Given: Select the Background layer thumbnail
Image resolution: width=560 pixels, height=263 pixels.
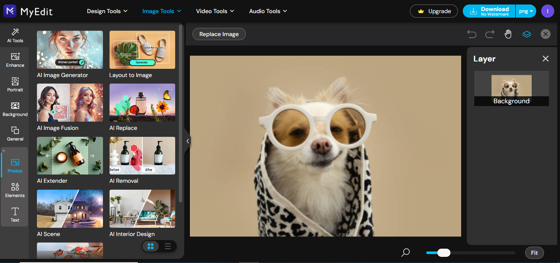Looking at the screenshot, I should 511,88.
